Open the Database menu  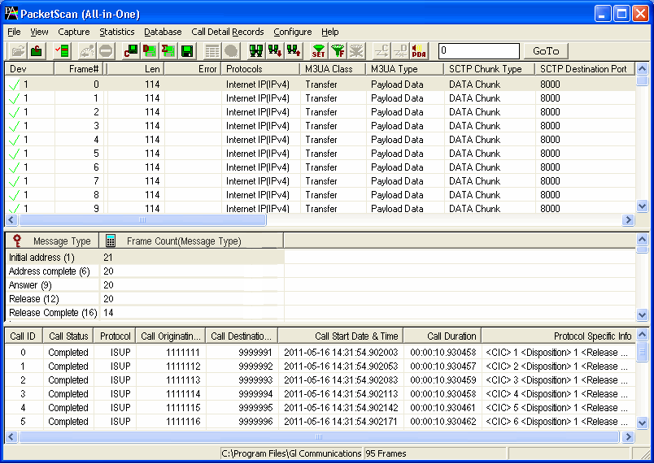tap(163, 32)
